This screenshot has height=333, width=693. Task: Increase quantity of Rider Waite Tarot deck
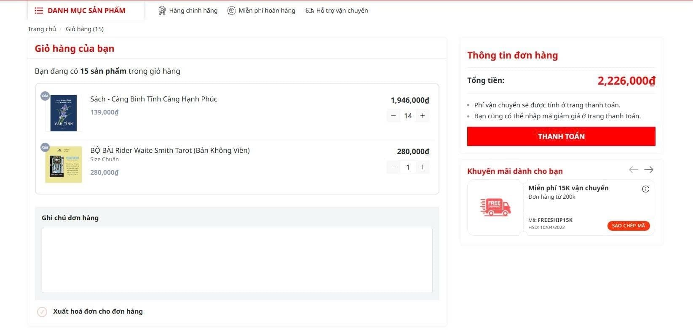click(422, 167)
